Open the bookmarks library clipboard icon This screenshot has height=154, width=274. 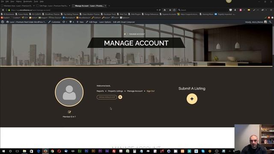pyautogui.click(x=174, y=10)
